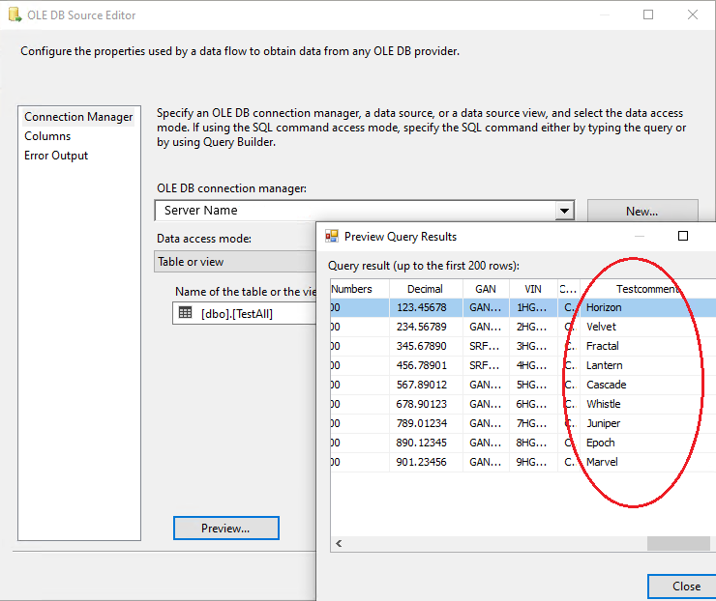Click the Preview Query Results window icon
This screenshot has height=601, width=716.
tap(331, 236)
